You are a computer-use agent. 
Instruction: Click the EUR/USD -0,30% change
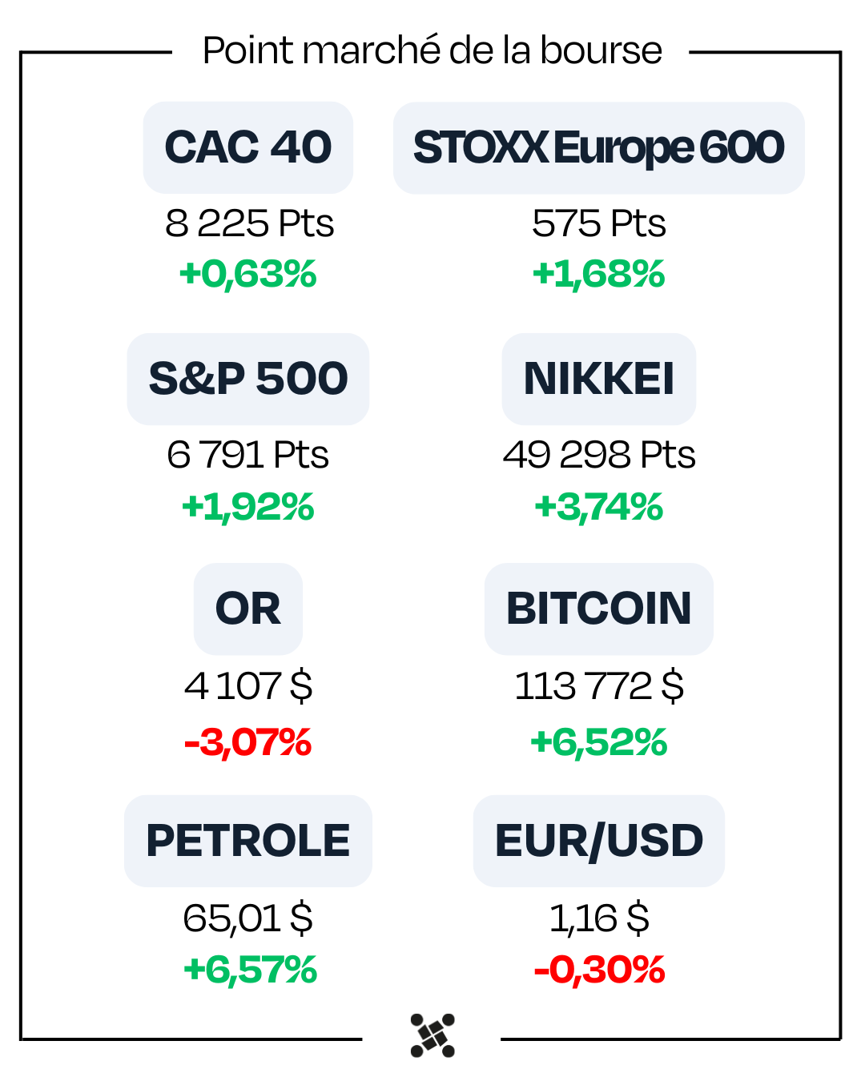click(598, 970)
